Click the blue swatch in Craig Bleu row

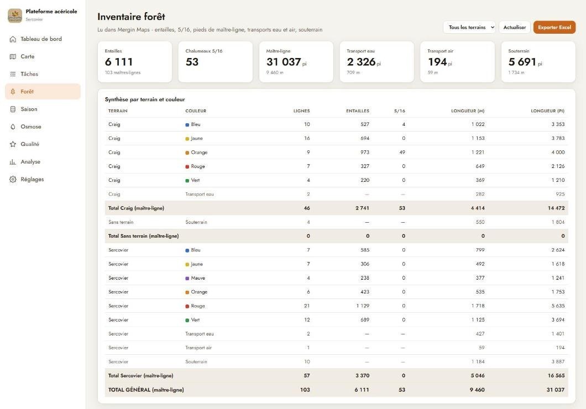click(187, 125)
